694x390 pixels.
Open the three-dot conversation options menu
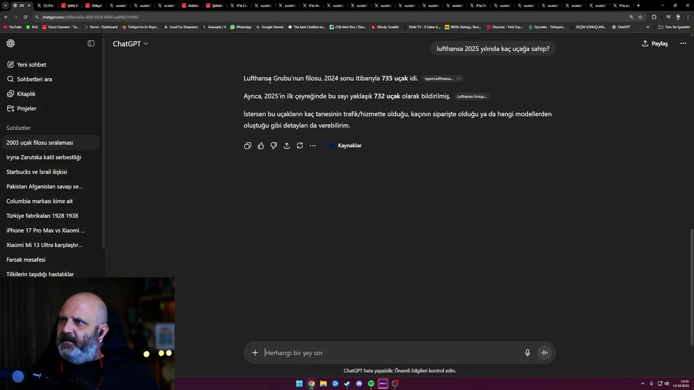click(x=683, y=43)
